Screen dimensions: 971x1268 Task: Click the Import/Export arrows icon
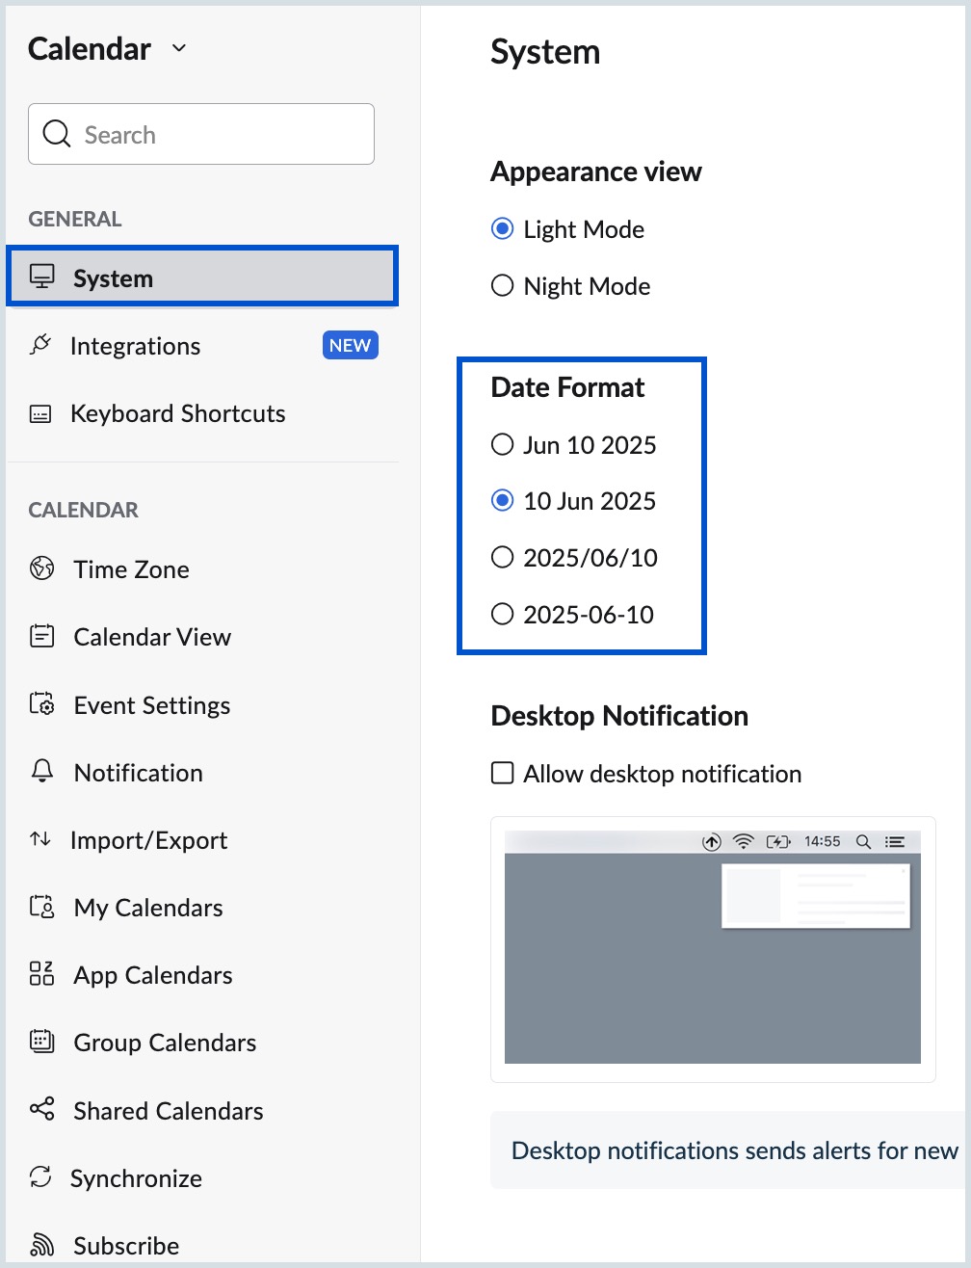tap(40, 839)
